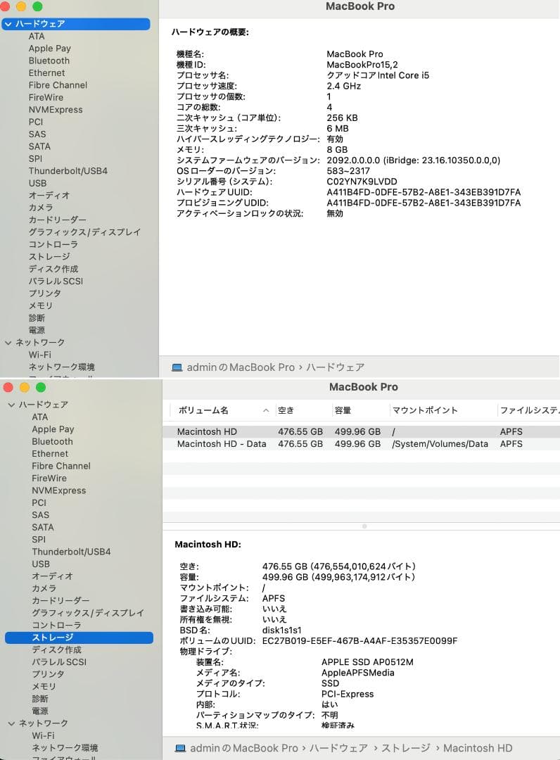Select メモリ in the top window sidebar
560x760 pixels.
click(40, 305)
